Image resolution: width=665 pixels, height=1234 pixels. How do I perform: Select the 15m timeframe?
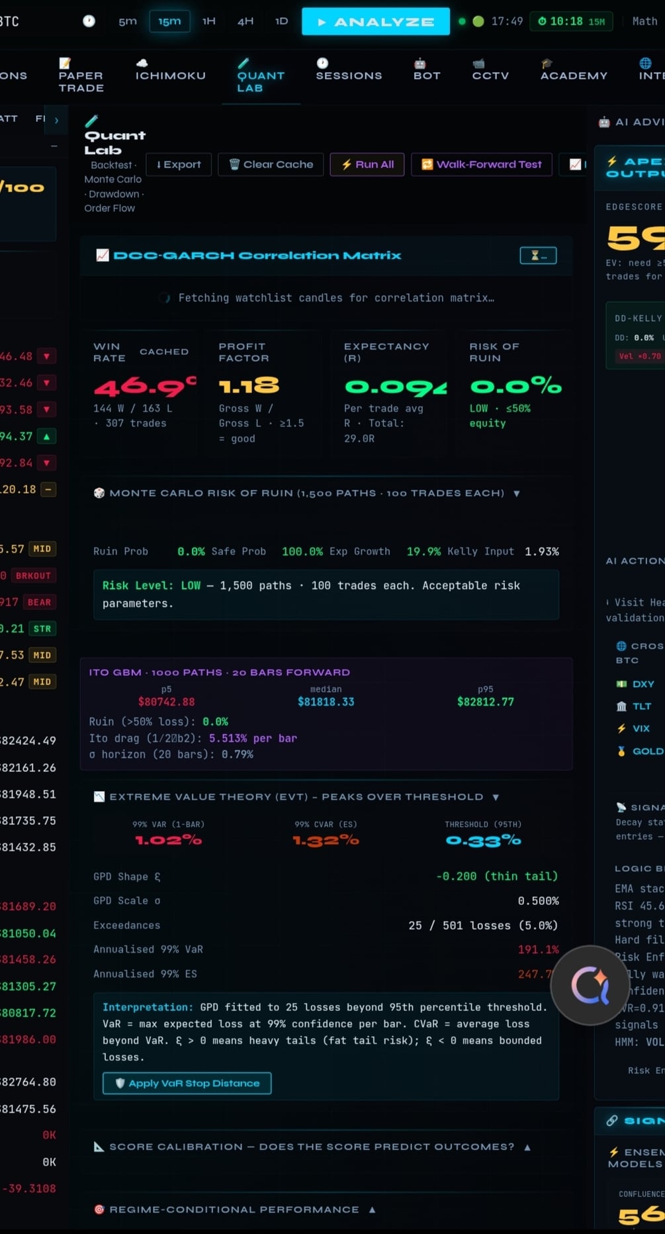[169, 21]
